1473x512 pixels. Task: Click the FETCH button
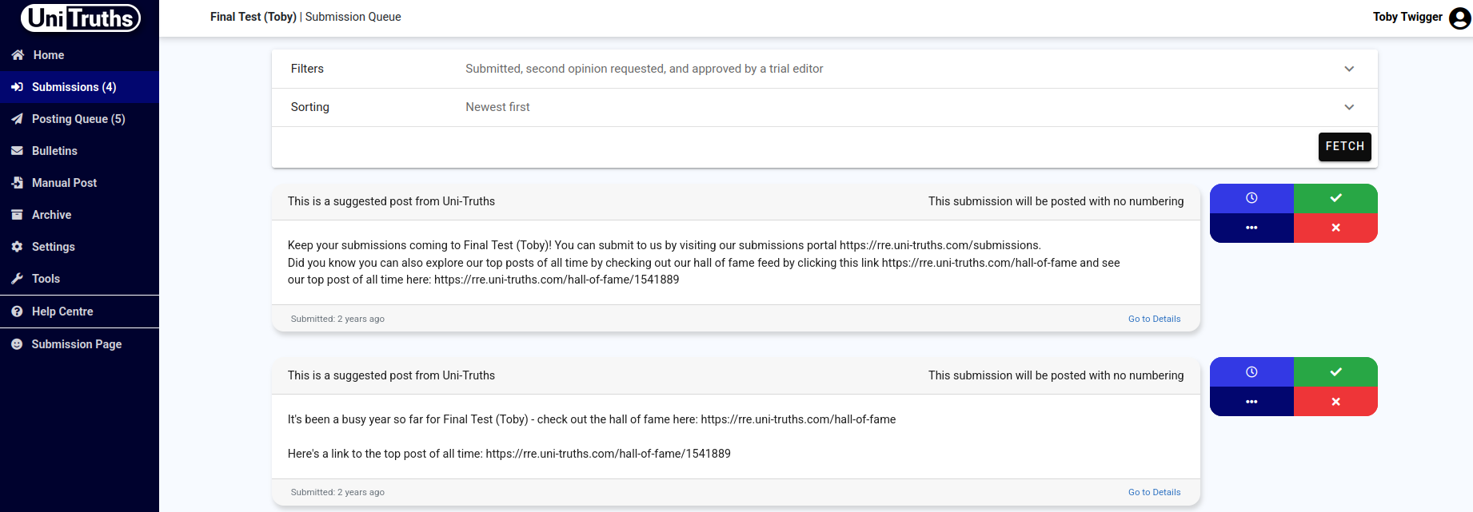[x=1344, y=146]
